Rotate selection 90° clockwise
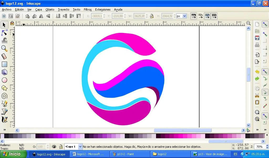The width and height of the screenshot is (269, 158). coord(34,16)
